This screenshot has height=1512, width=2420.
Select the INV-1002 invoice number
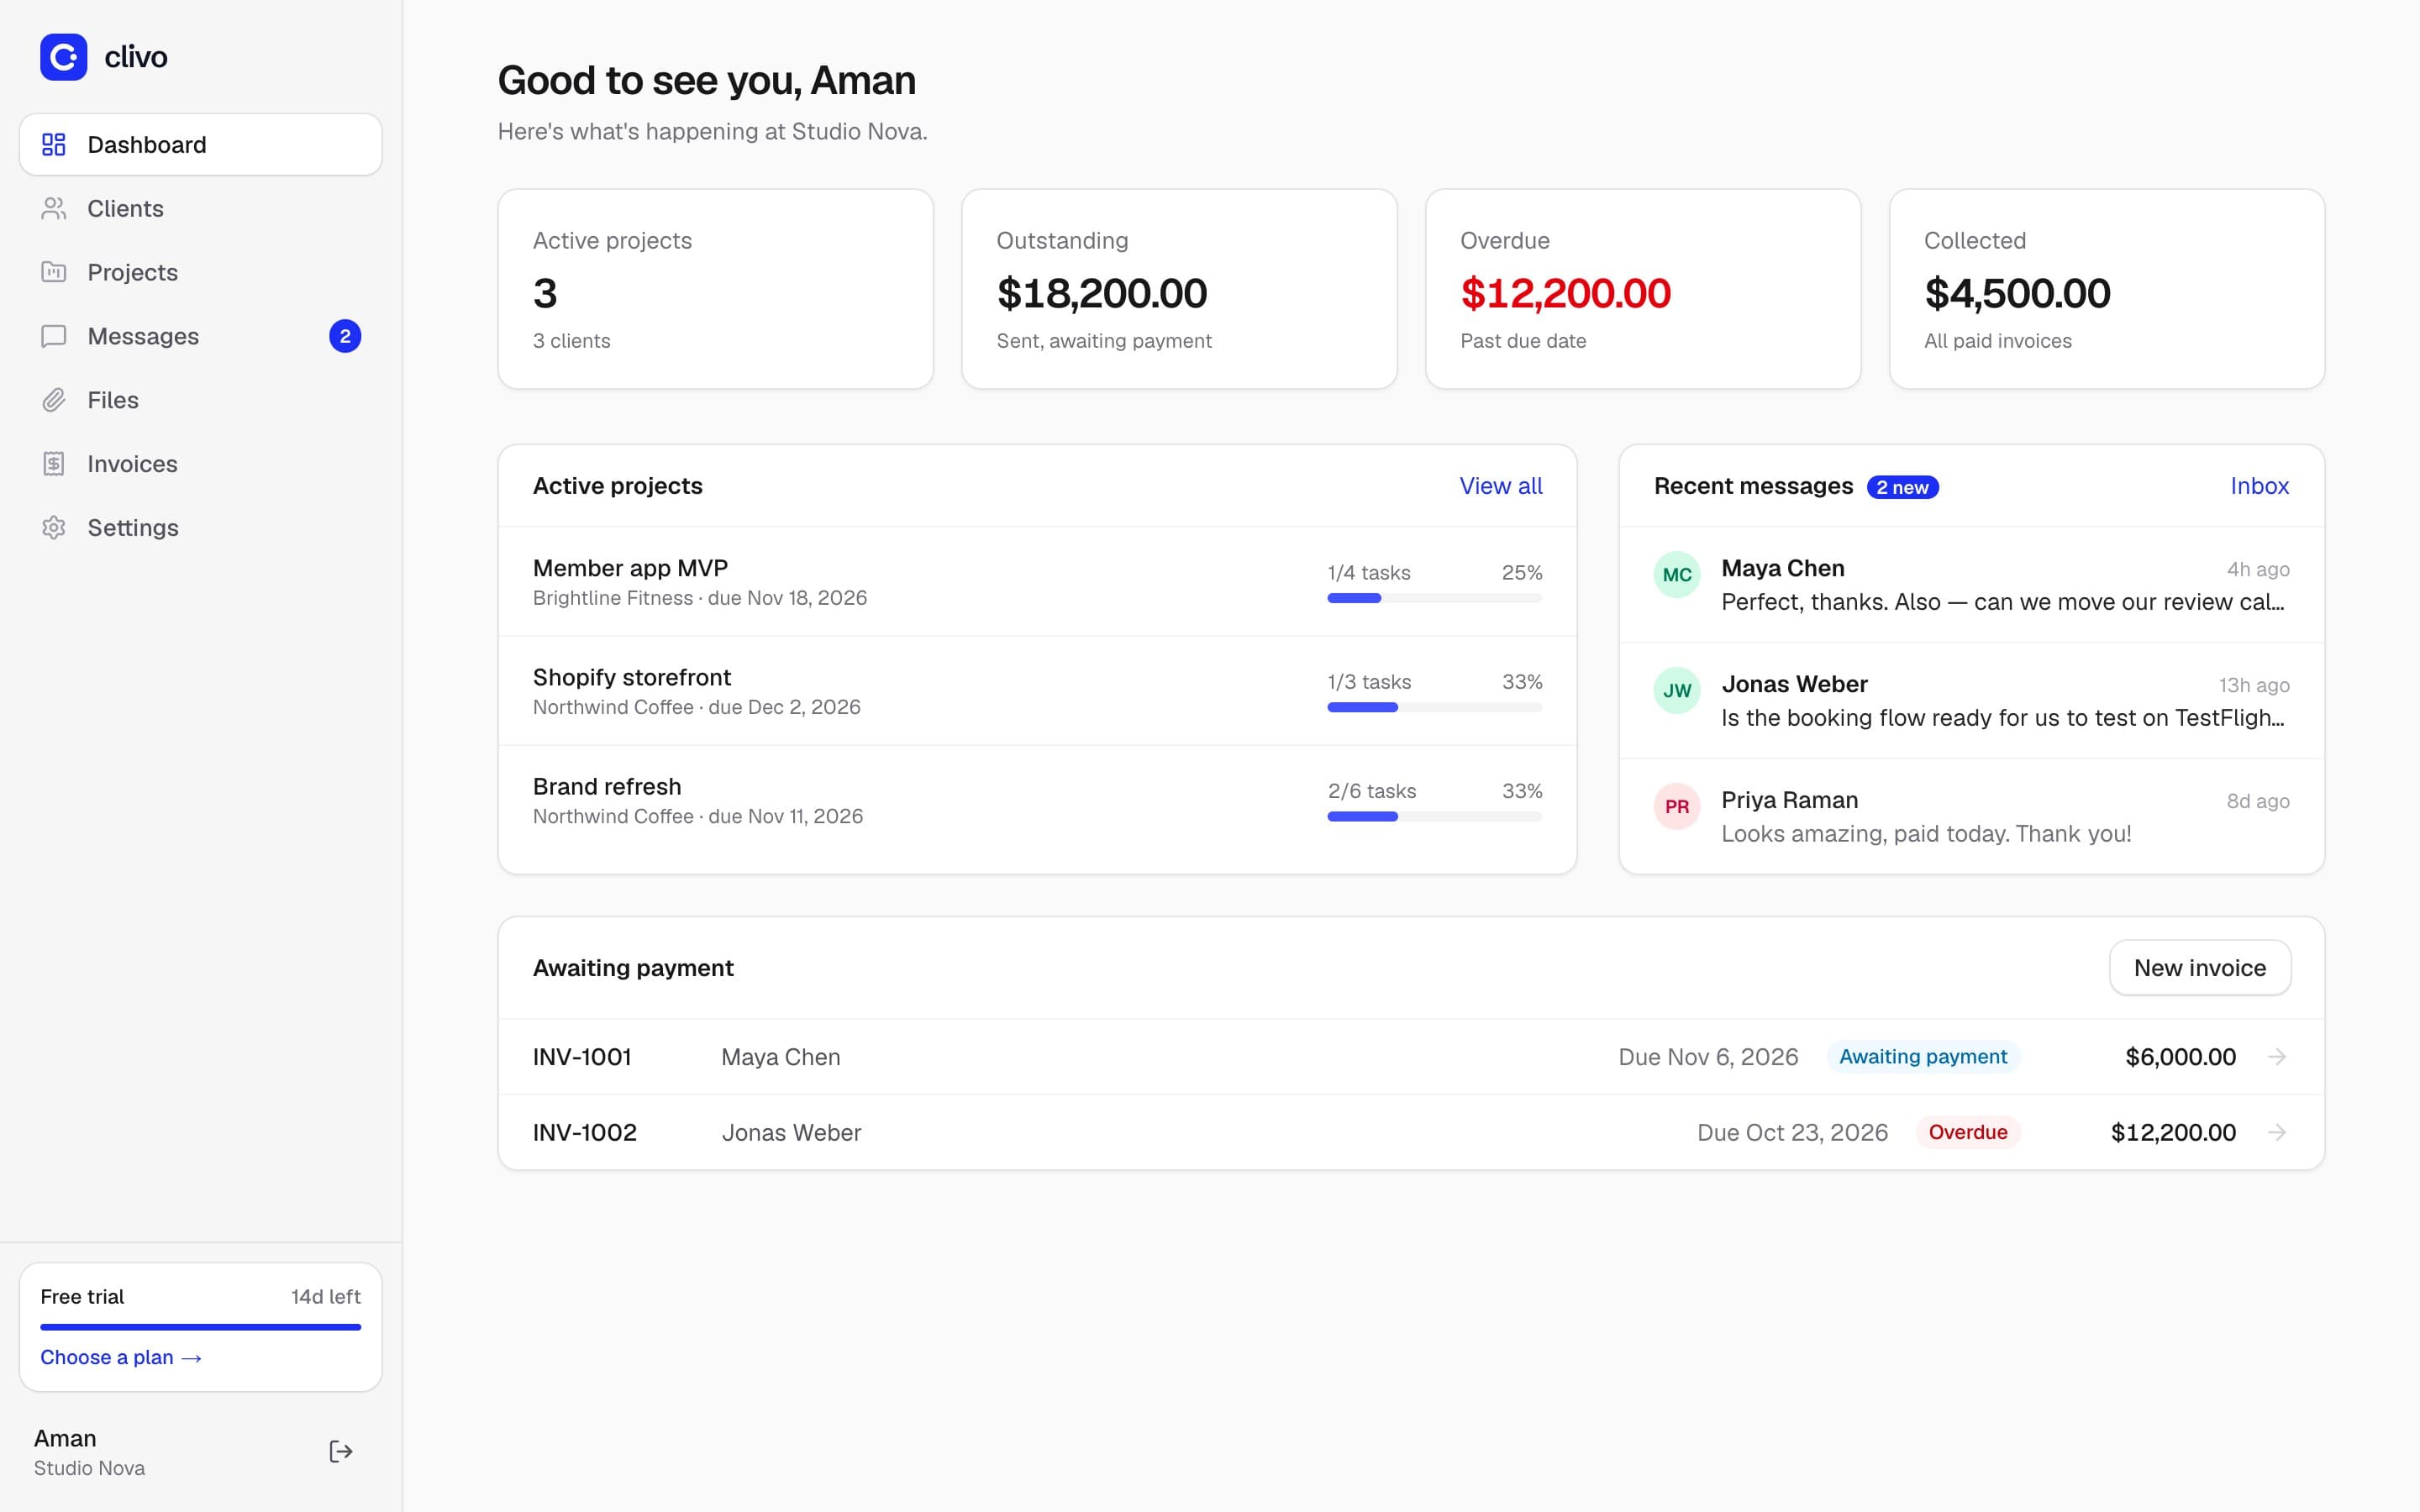pyautogui.click(x=585, y=1132)
